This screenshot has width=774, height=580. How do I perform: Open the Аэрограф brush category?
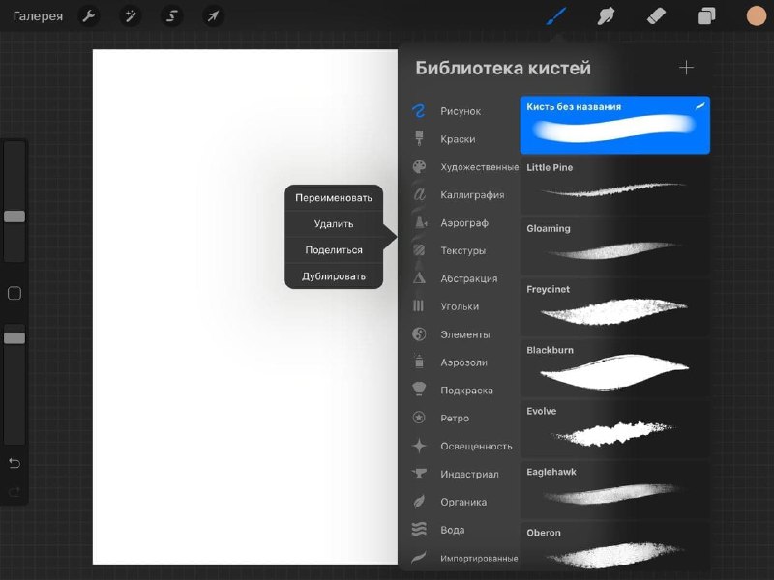[463, 223]
